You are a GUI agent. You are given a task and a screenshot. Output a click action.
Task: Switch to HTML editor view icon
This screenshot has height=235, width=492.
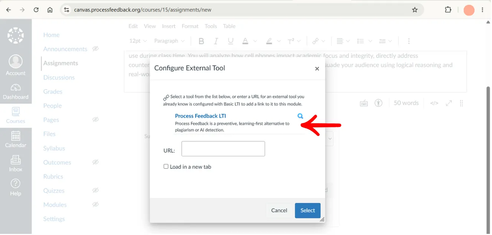(434, 103)
